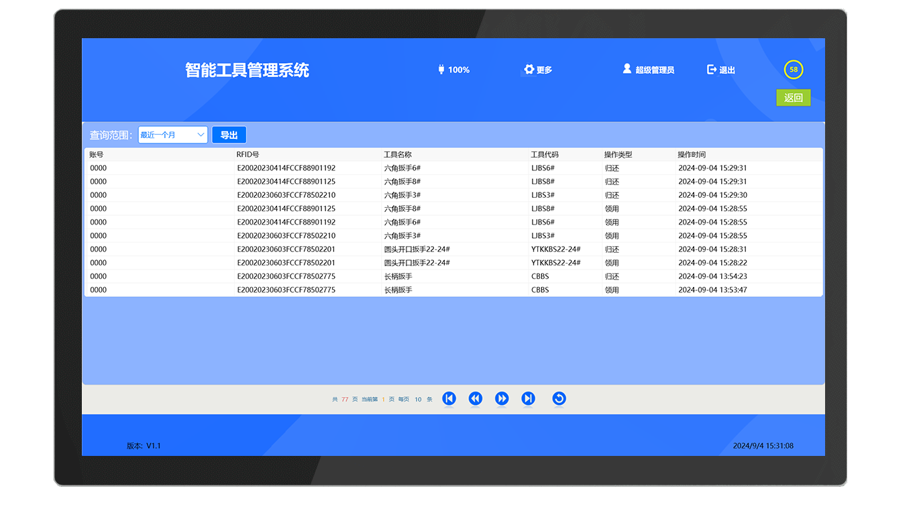The image size is (919, 529).
Task: Jump to the first page of records
Action: coord(449,399)
